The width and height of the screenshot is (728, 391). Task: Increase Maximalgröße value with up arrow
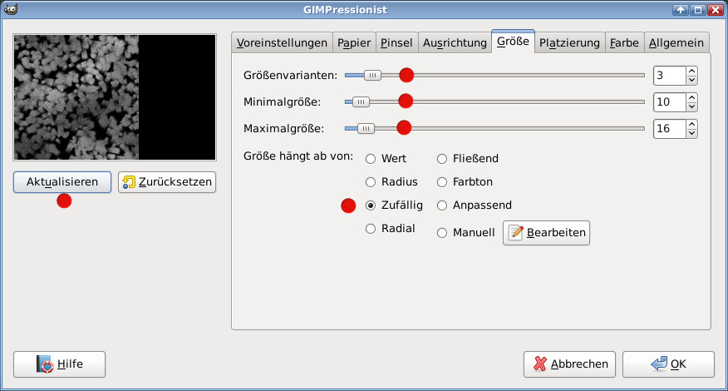(x=691, y=125)
